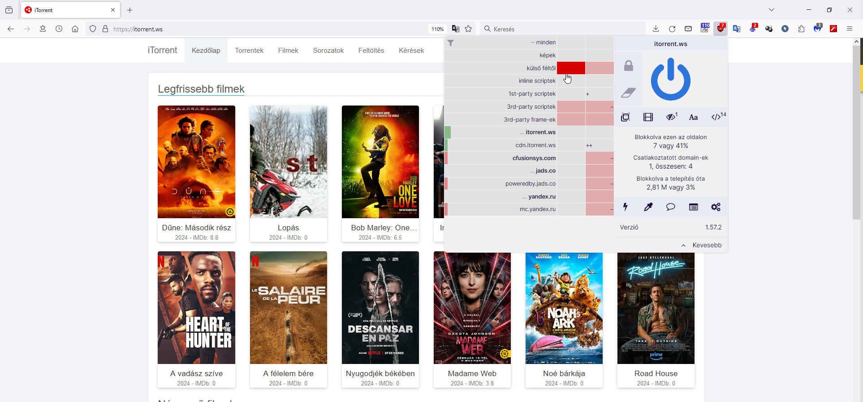Image resolution: width=863 pixels, height=402 pixels.
Task: Click the report issue chat bubble icon
Action: coord(671,207)
